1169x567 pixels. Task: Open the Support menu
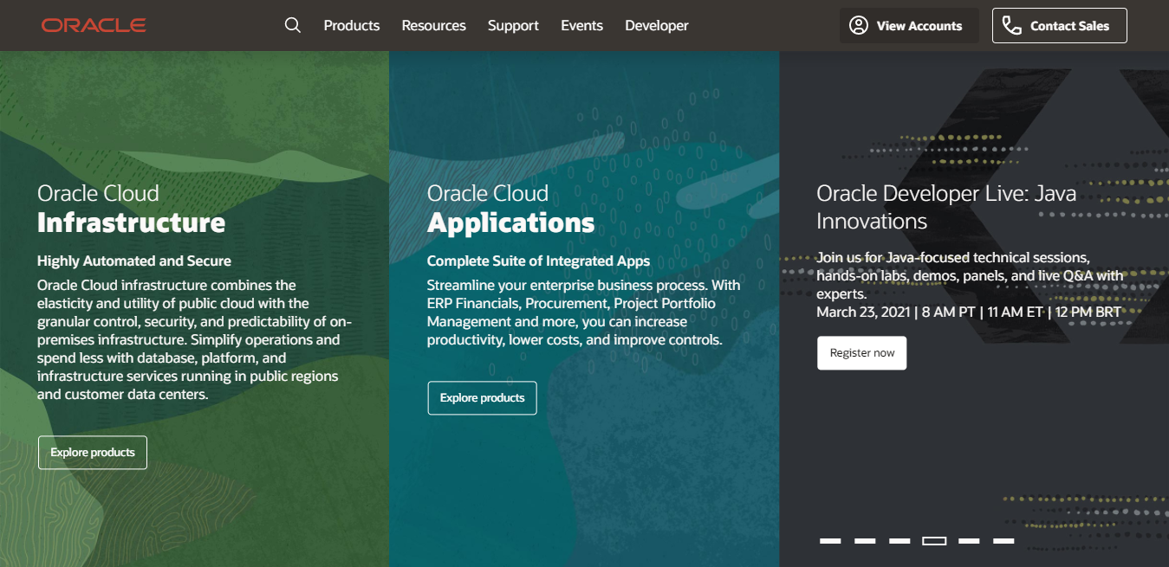[513, 26]
